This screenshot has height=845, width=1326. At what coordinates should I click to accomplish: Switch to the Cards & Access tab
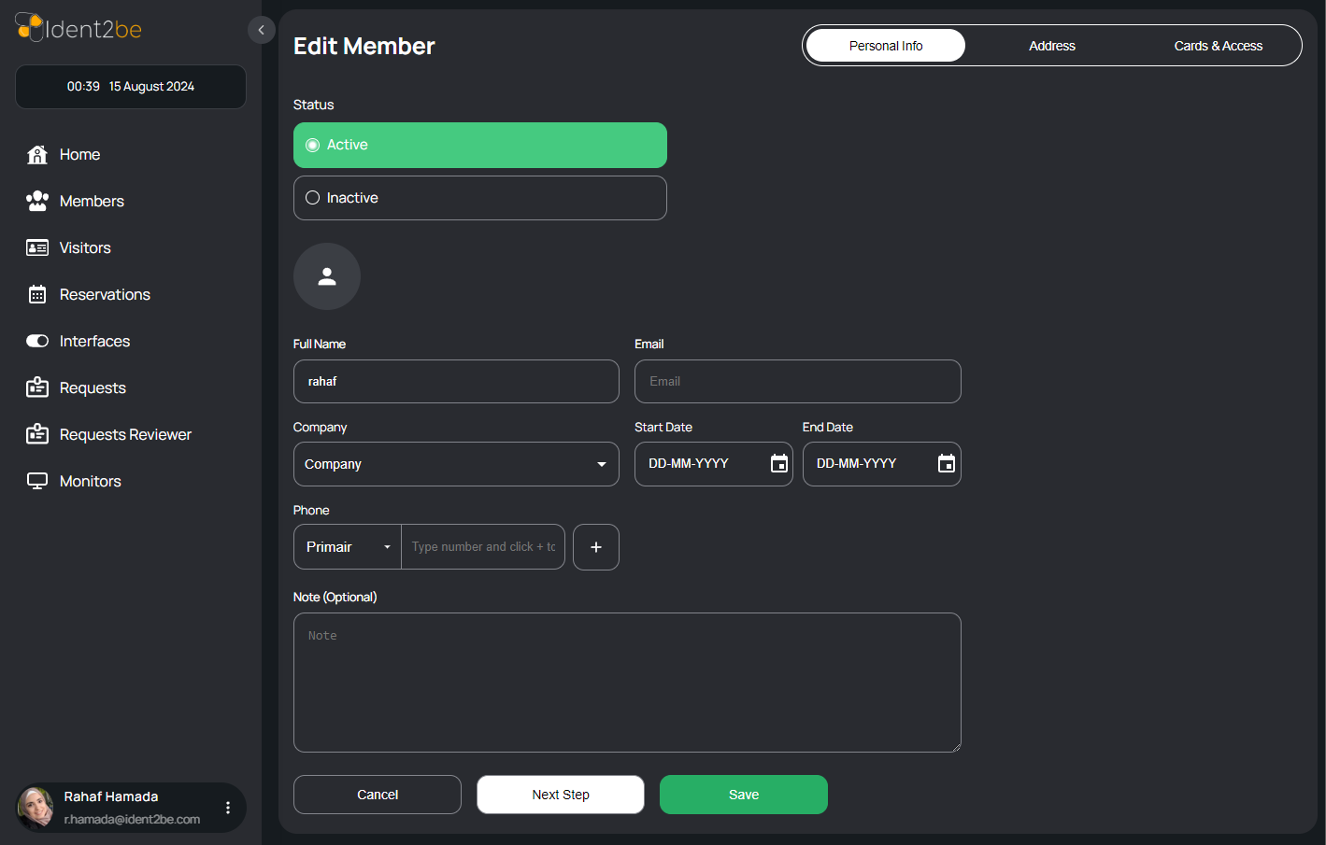(x=1218, y=46)
